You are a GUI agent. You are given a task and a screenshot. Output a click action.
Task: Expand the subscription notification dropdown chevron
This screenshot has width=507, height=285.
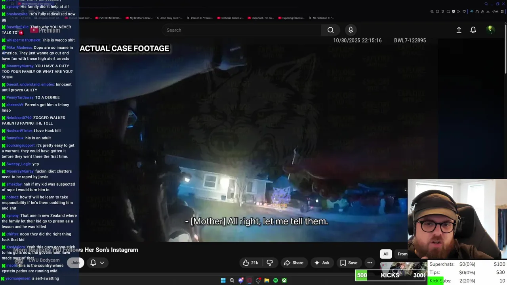tap(102, 263)
